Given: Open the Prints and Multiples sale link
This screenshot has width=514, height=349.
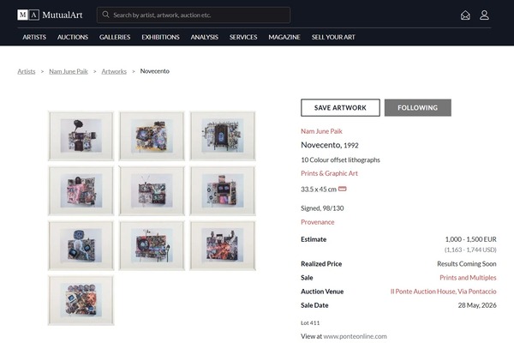Looking at the screenshot, I should (468, 278).
